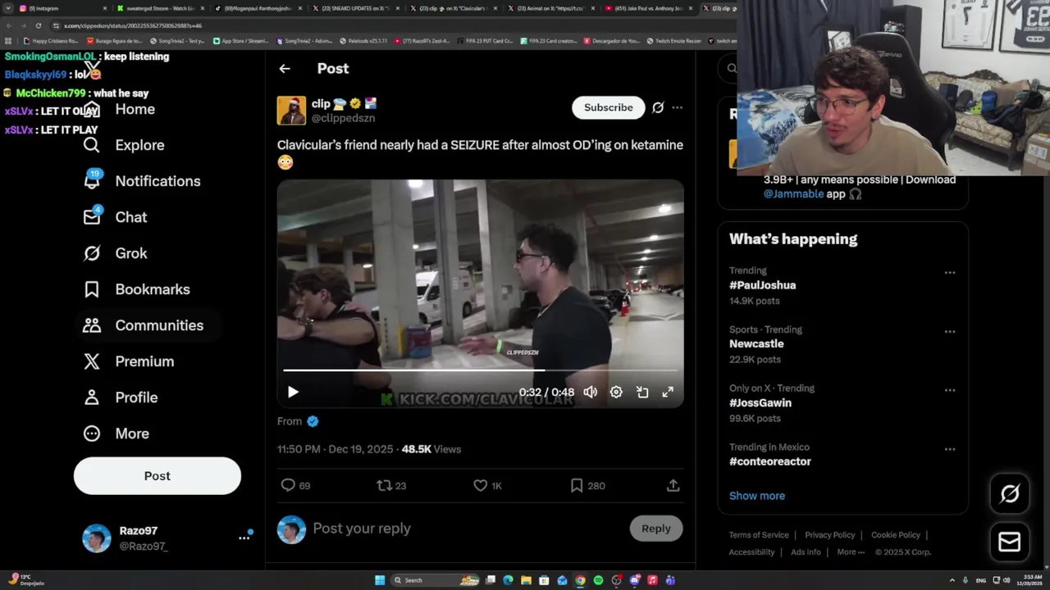Click the browser address bar URL
1050x590 pixels.
click(x=133, y=25)
